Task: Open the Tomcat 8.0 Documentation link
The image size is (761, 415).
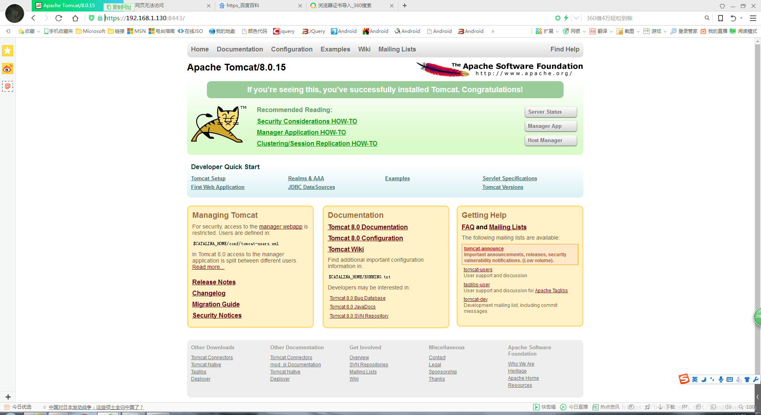Action: pyautogui.click(x=368, y=227)
